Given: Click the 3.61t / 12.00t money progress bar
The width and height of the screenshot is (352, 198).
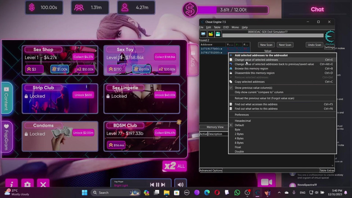Looking at the screenshot, I should click(x=233, y=9).
